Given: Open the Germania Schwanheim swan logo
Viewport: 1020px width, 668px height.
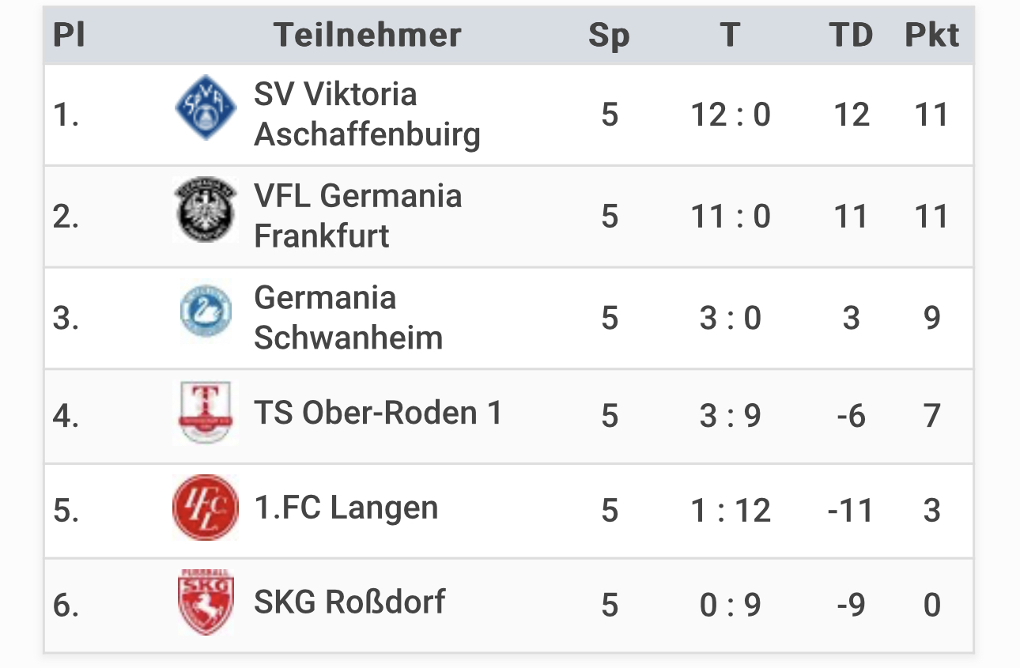Looking at the screenshot, I should pyautogui.click(x=206, y=311).
